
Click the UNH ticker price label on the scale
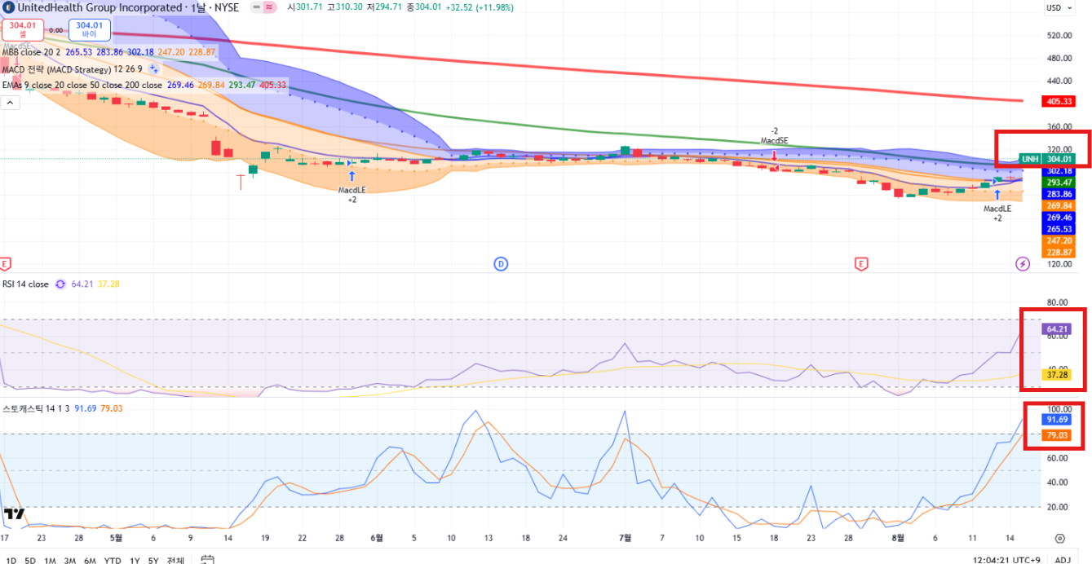click(x=1047, y=159)
